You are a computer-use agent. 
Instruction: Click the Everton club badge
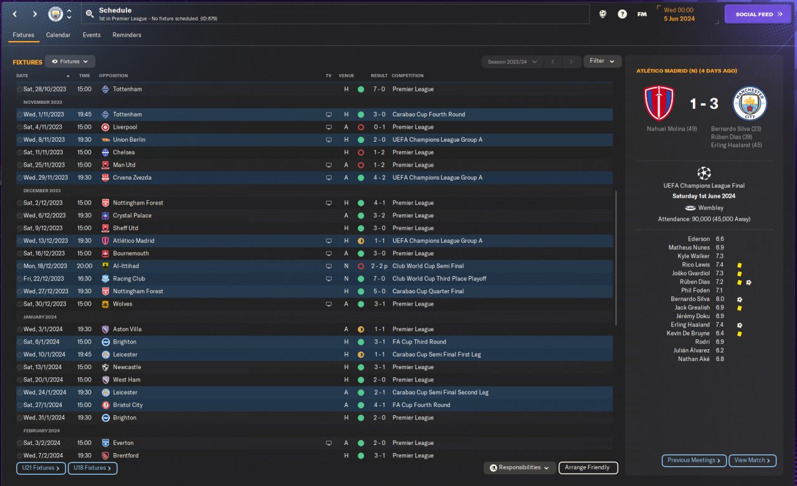point(105,443)
